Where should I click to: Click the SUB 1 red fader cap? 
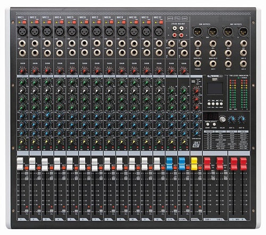point(207,164)
